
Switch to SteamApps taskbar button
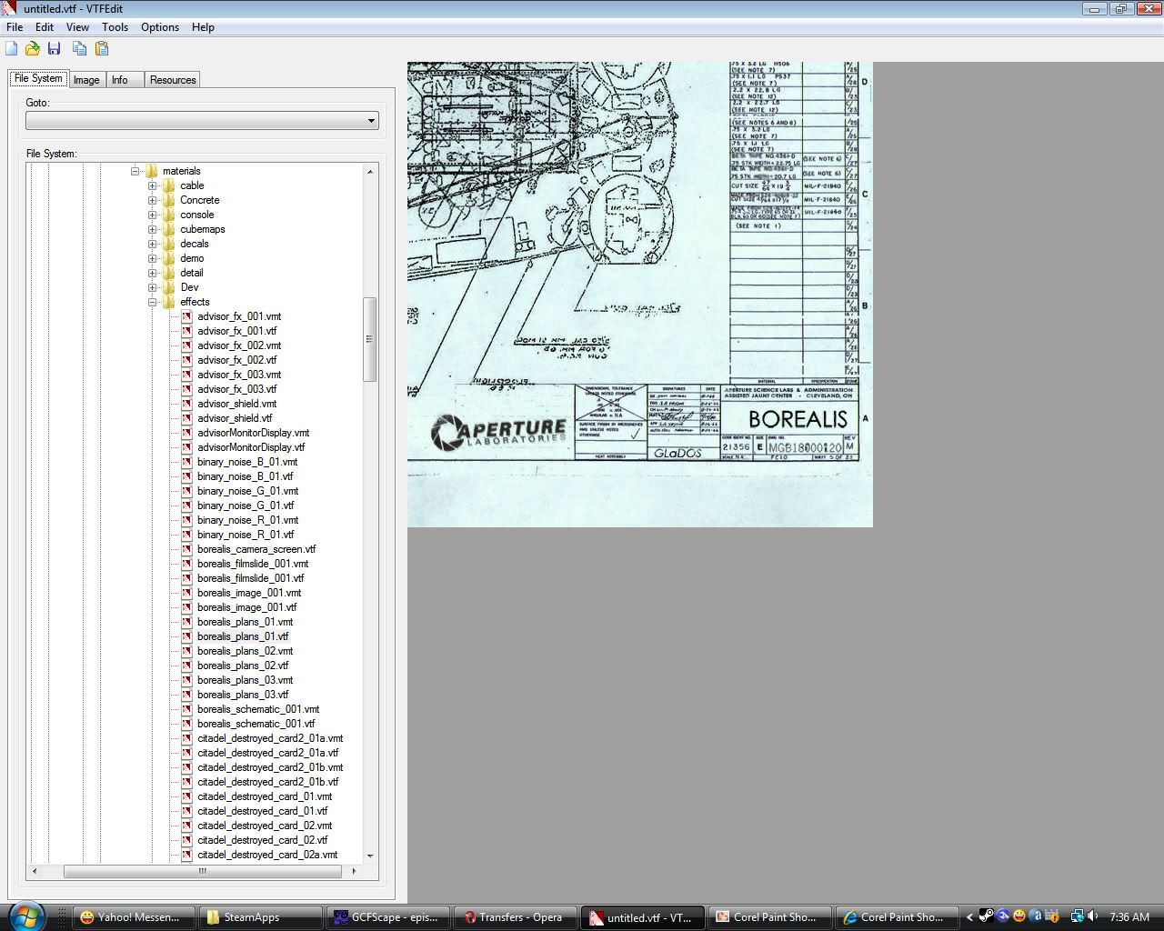(x=261, y=917)
